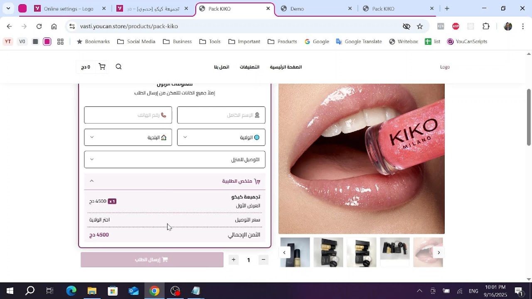Open the tab search dropdown arrow
Screen dimensions: 532x299
point(8,8)
